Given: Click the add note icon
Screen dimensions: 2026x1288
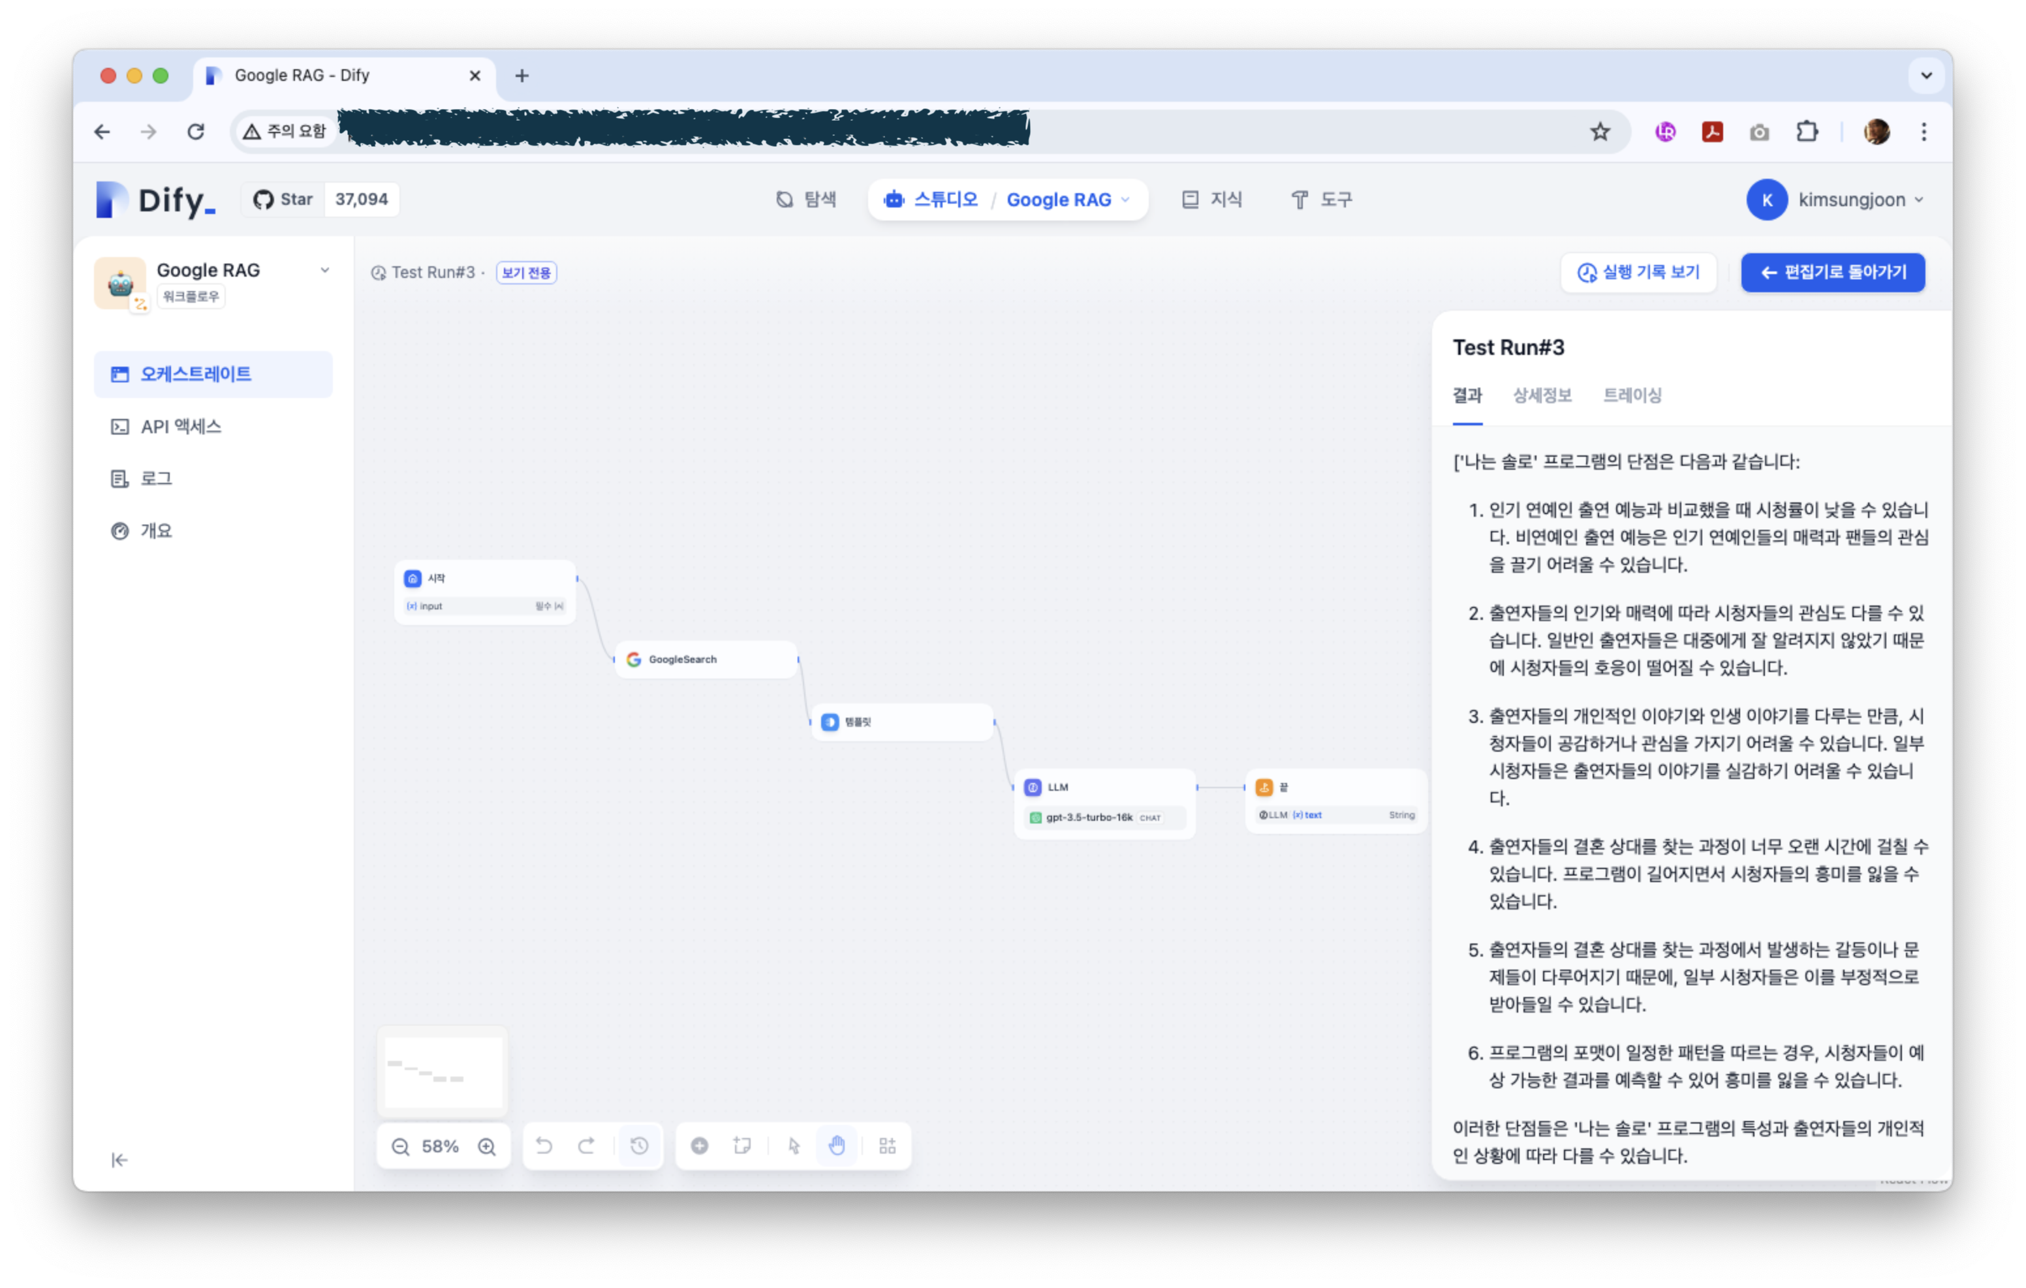Looking at the screenshot, I should pos(742,1146).
